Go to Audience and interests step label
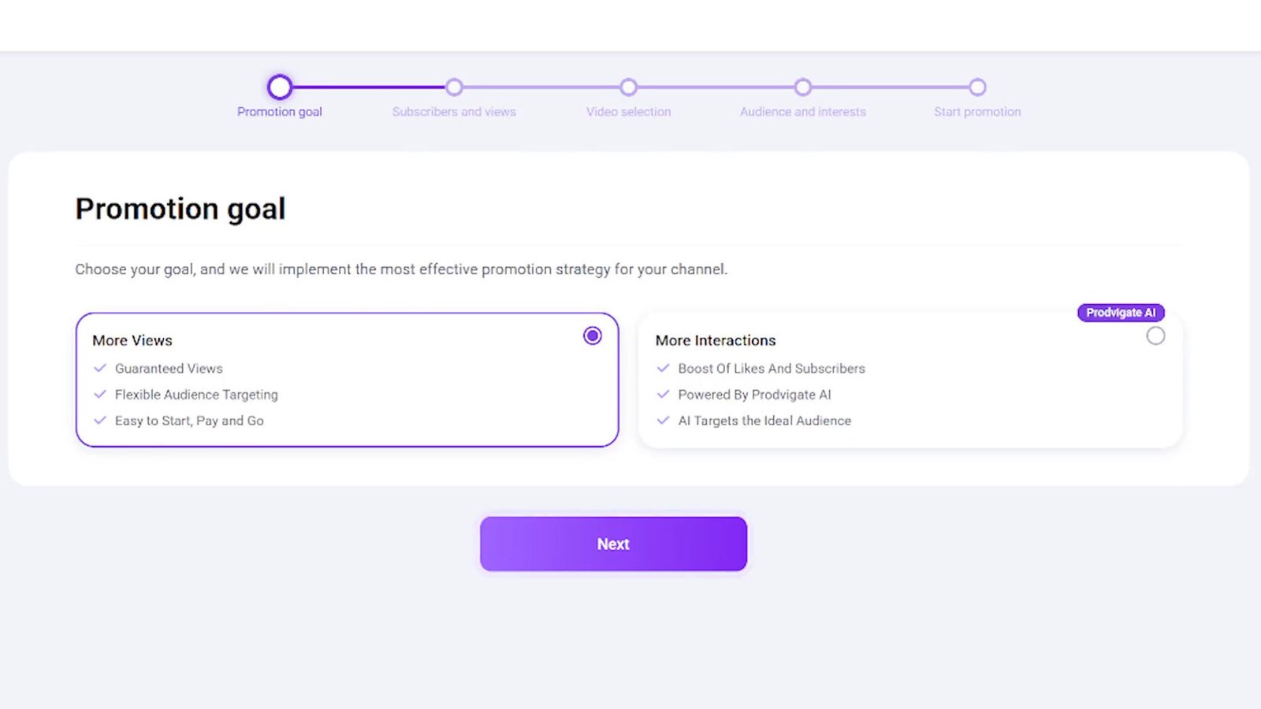The width and height of the screenshot is (1261, 709). coord(802,112)
